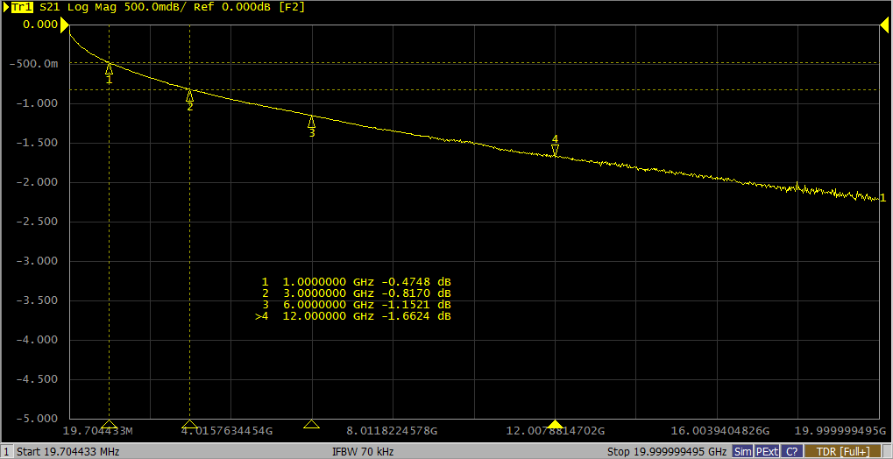Click the left reference level yellow triangle

click(64, 28)
